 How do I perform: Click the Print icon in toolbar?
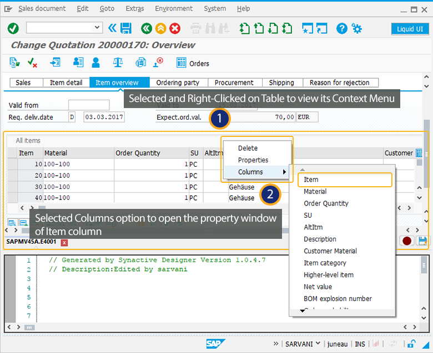(196, 28)
